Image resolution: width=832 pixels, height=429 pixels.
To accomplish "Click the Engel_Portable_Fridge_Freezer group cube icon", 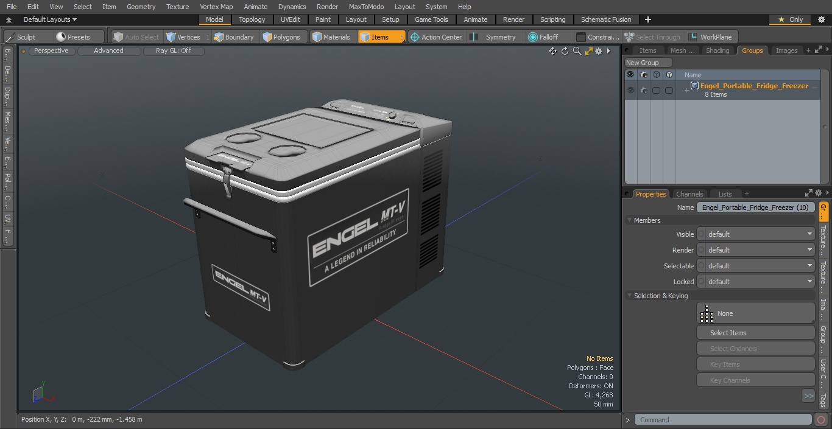I will (x=694, y=86).
